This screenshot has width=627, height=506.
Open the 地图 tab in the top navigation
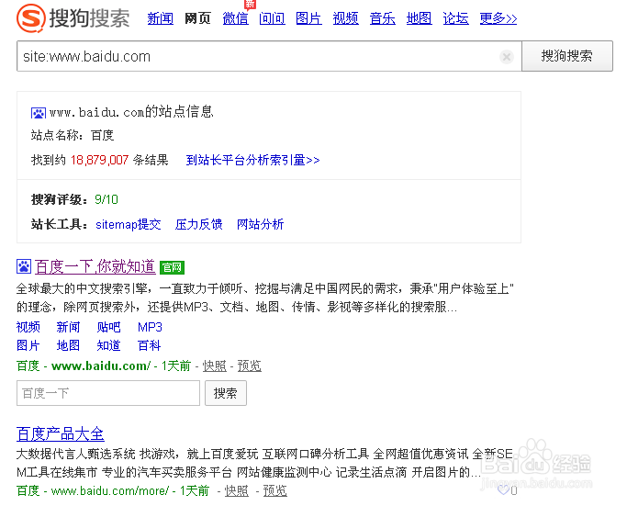click(419, 18)
